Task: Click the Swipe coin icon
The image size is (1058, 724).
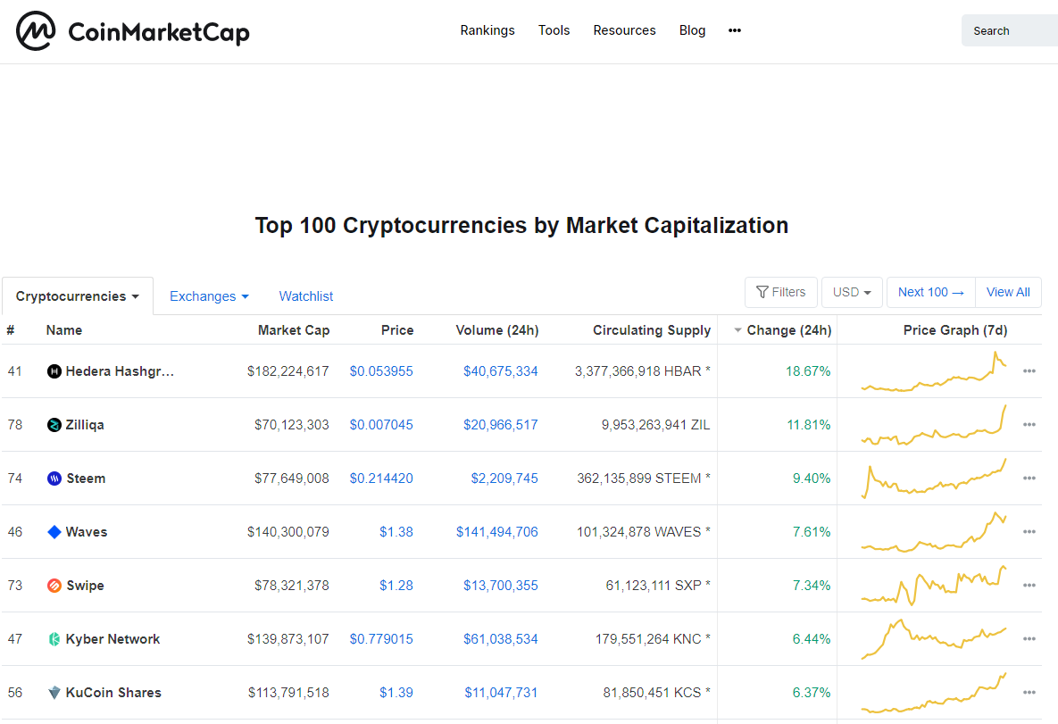Action: coord(54,585)
